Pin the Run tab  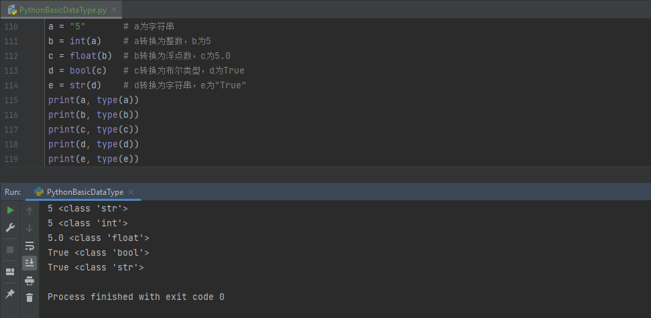pyautogui.click(x=10, y=294)
